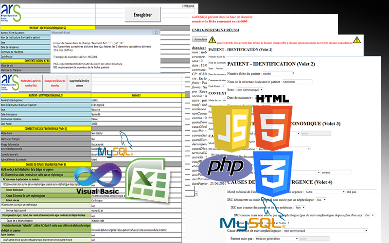
Task: Click the ARS logo next to the Rechercher button
Action: [x=10, y=83]
